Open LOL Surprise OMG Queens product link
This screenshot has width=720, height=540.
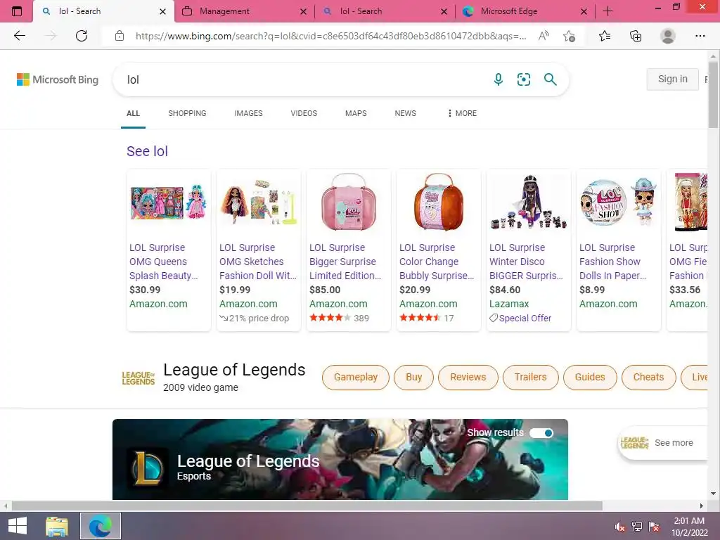point(163,262)
